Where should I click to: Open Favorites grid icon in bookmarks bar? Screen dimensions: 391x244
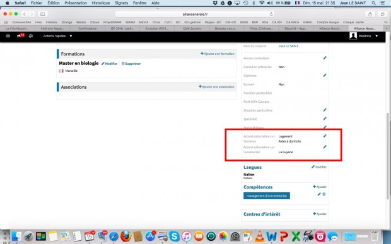[x=6, y=22]
